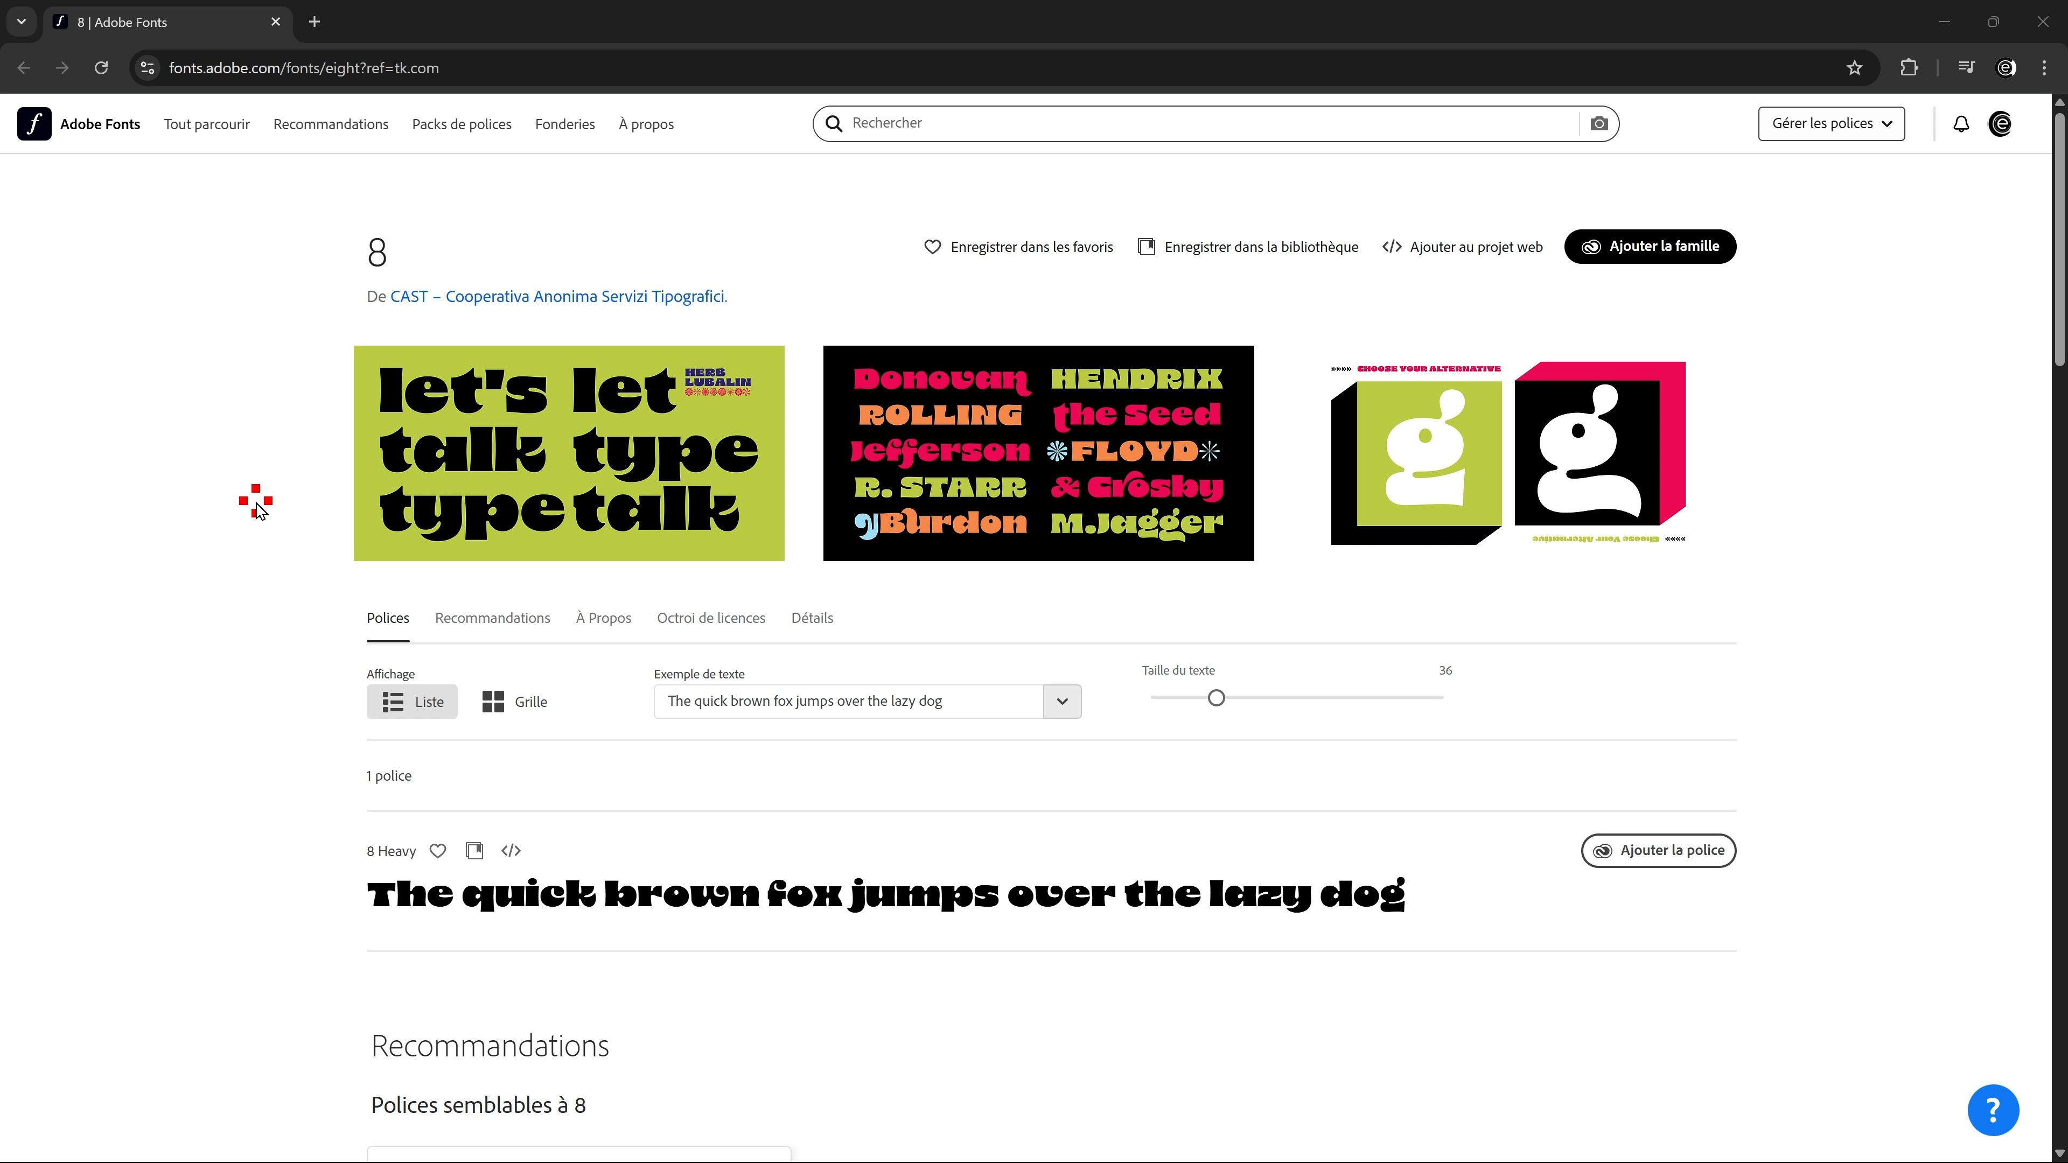Open browser media controls icon
The height and width of the screenshot is (1163, 2068).
tap(1966, 68)
